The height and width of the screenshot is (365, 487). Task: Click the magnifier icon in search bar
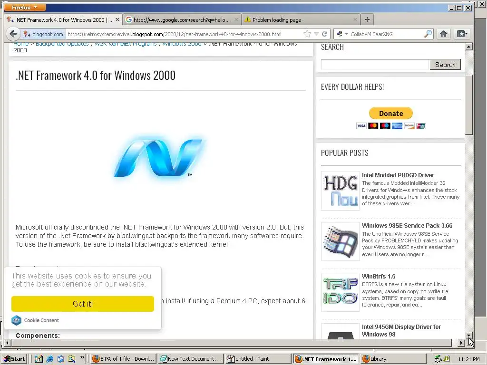tap(428, 34)
